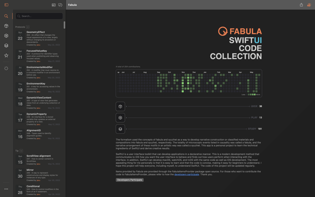
Task: Open the star Favorites icon in the sidebar
Action: 6,55
